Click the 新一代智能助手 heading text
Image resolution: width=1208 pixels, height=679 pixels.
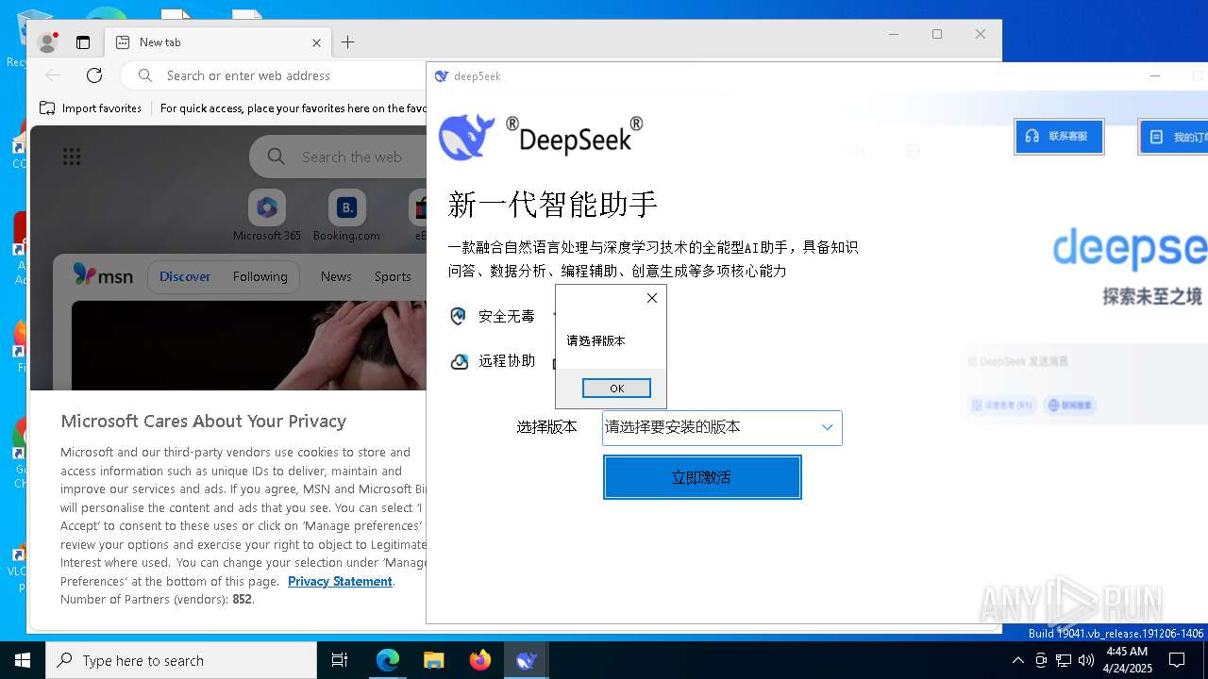553,205
